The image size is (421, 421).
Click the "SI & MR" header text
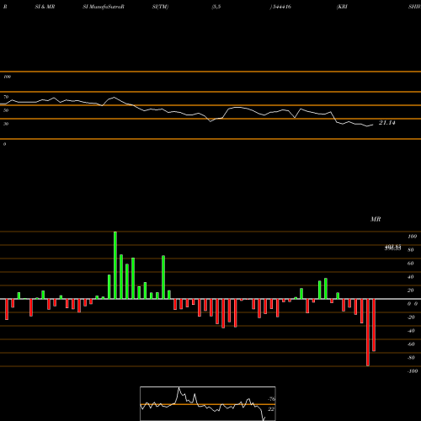click(45, 7)
